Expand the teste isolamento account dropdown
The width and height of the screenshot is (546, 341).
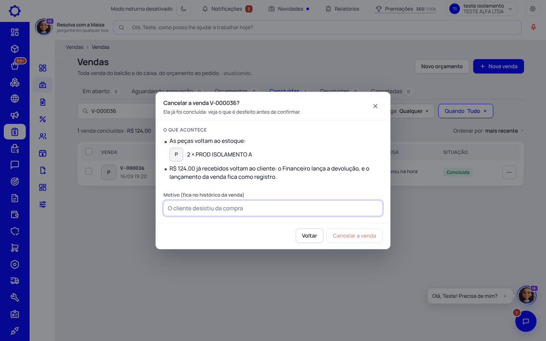click(x=482, y=9)
